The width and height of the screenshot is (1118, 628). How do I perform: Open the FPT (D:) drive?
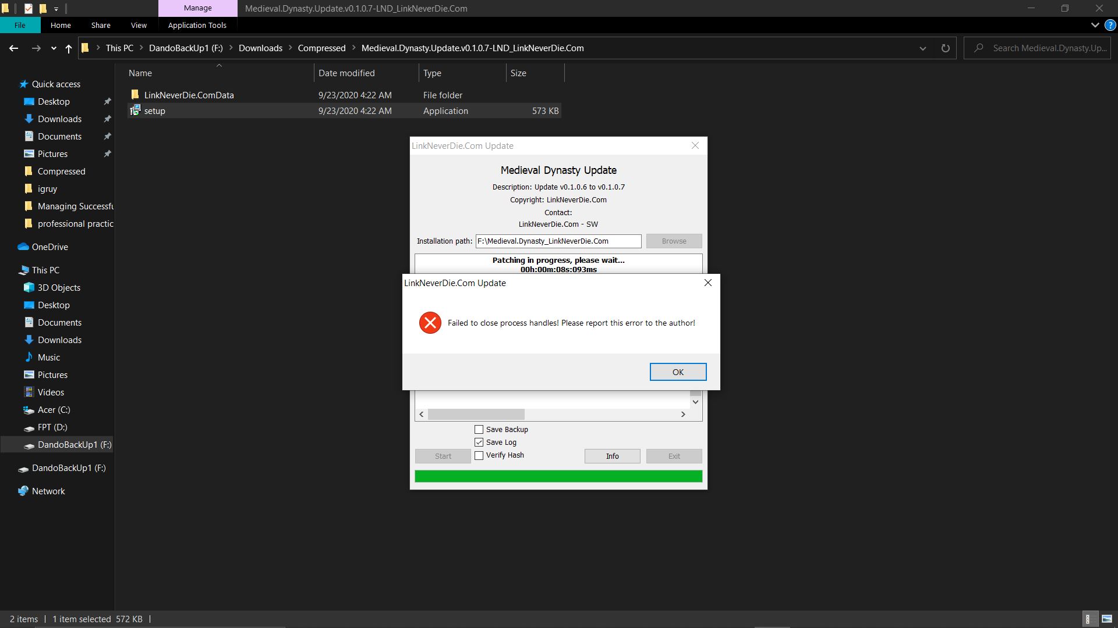tap(52, 427)
